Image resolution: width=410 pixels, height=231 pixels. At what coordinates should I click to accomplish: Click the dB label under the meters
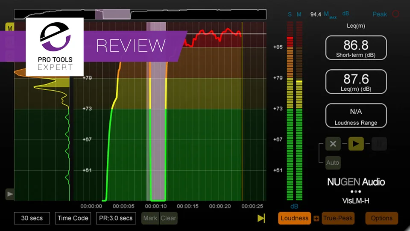pos(294,206)
